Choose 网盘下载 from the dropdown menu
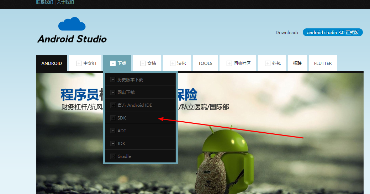 [x=141, y=92]
